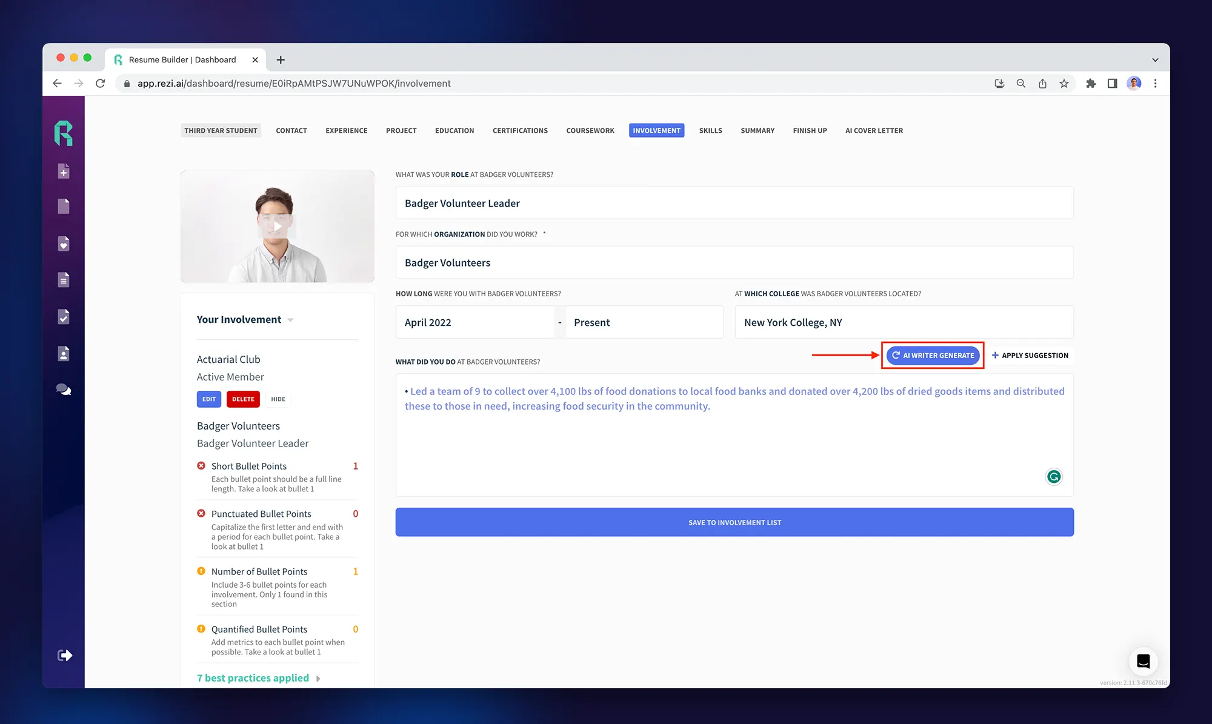Click the browser address bar URL
Viewport: 1212px width, 724px height.
pyautogui.click(x=294, y=84)
